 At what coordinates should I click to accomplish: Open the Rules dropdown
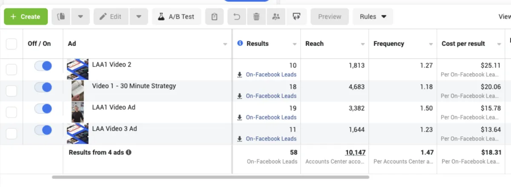pyautogui.click(x=373, y=17)
